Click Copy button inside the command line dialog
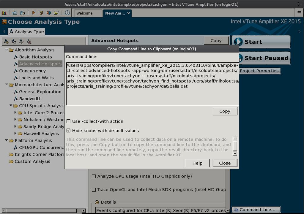The width and height of the screenshot is (304, 214). point(225,111)
